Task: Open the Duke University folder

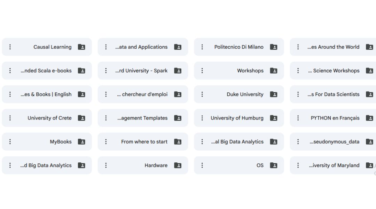Action: 245,94
